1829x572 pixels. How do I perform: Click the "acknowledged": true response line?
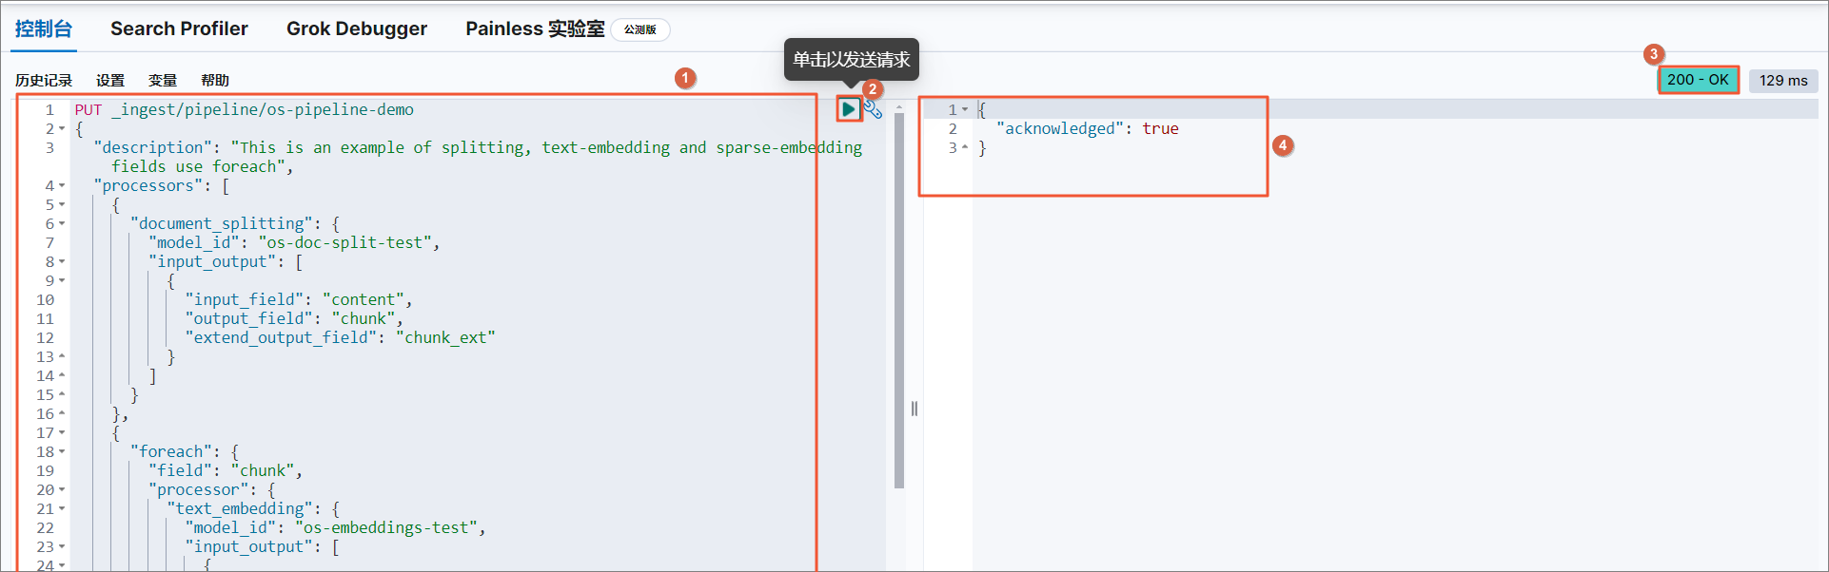pos(1087,128)
